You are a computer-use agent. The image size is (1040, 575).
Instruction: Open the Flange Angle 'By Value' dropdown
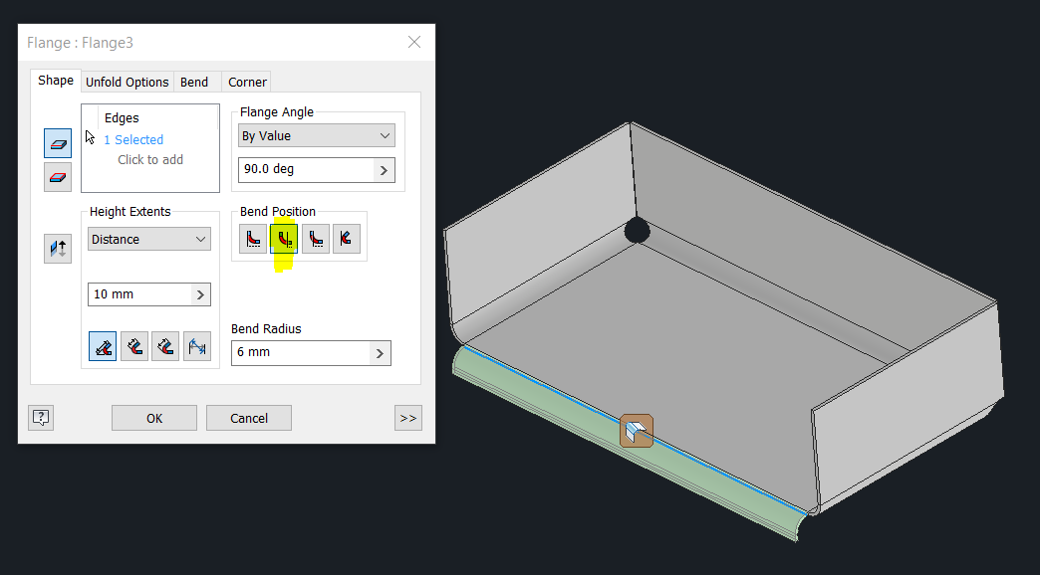point(316,134)
